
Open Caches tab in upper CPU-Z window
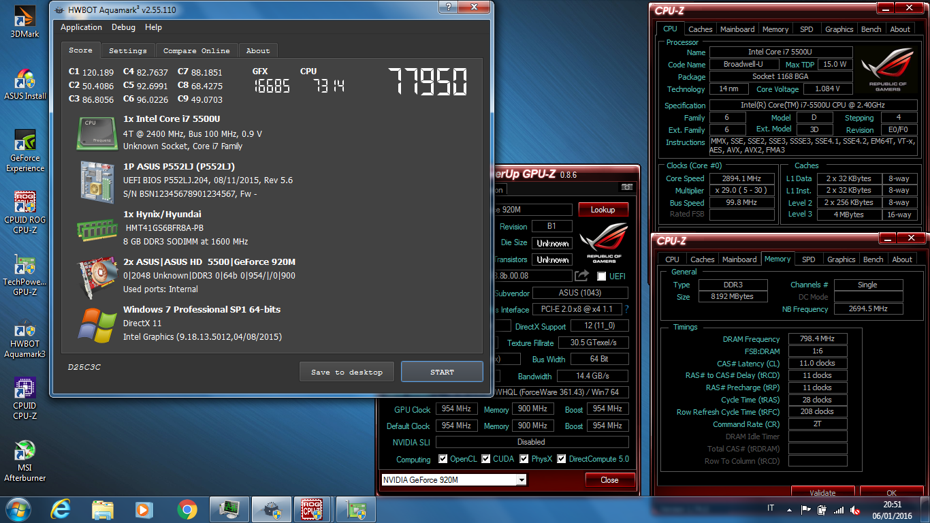click(x=700, y=29)
